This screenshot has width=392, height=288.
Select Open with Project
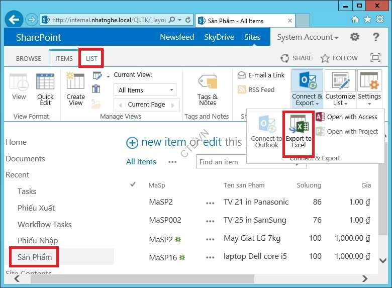click(346, 131)
